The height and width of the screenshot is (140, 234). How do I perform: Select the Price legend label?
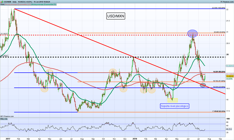click(x=2, y=4)
